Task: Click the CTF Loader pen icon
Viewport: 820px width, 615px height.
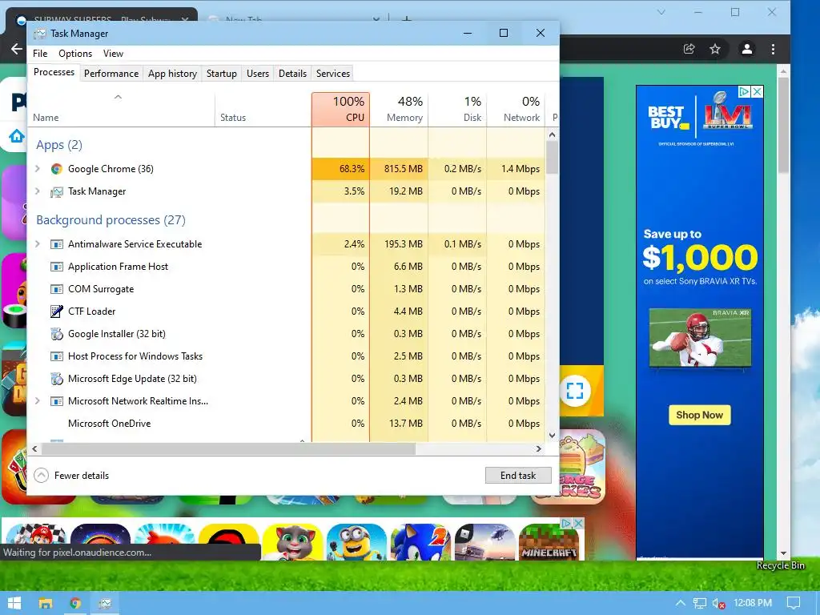Action: [x=57, y=312]
